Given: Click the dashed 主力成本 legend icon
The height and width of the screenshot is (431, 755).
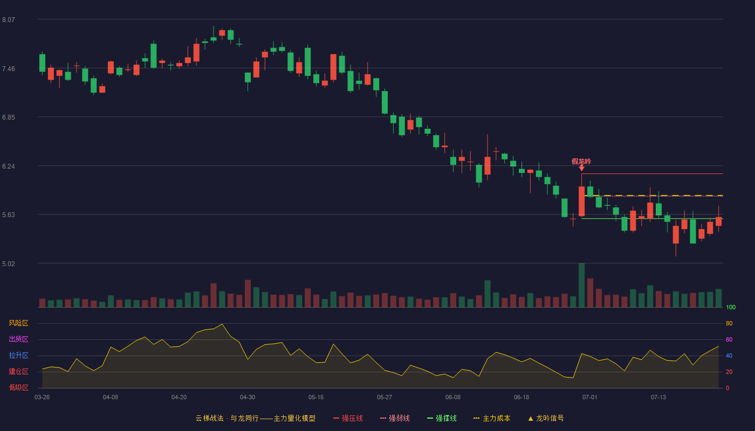Looking at the screenshot, I should coord(477,418).
